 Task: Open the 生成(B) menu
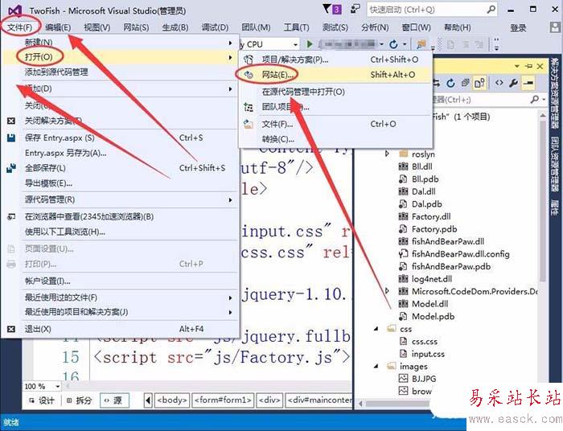click(x=175, y=27)
